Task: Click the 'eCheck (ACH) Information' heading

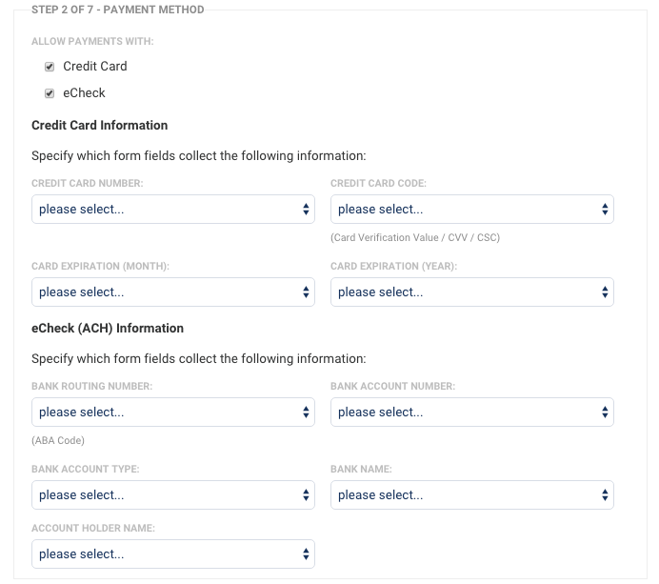Action: (x=108, y=329)
